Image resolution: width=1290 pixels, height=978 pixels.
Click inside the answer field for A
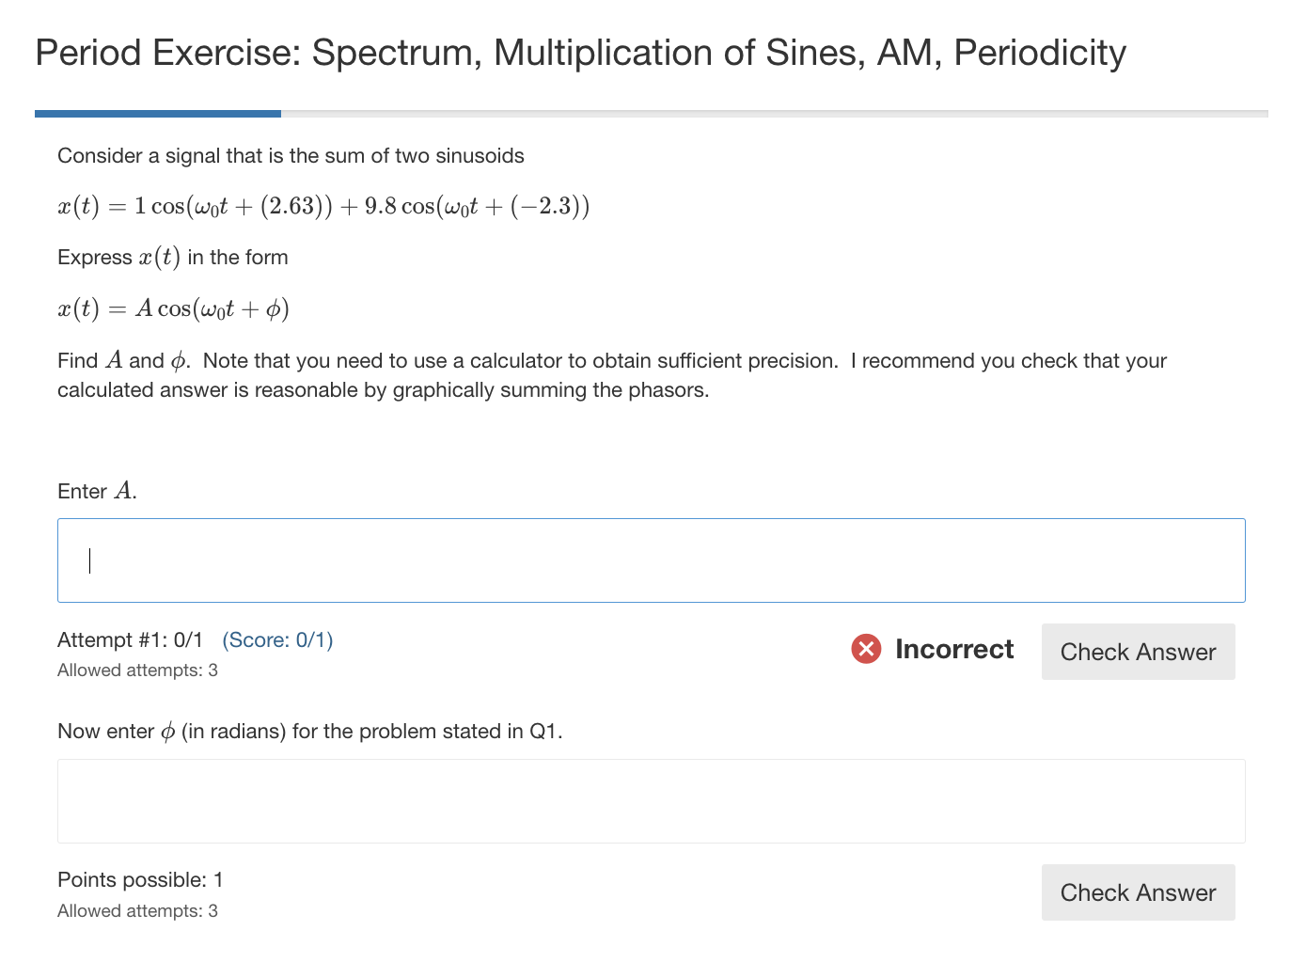(x=652, y=560)
